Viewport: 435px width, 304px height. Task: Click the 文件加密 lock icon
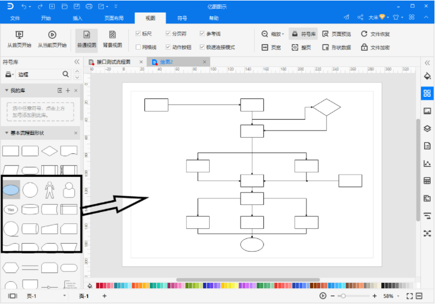click(x=364, y=47)
